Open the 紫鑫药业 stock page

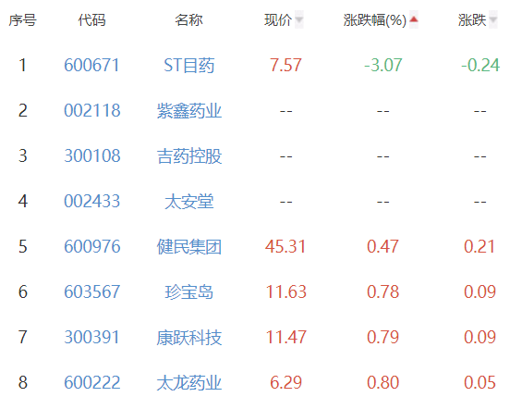189,110
